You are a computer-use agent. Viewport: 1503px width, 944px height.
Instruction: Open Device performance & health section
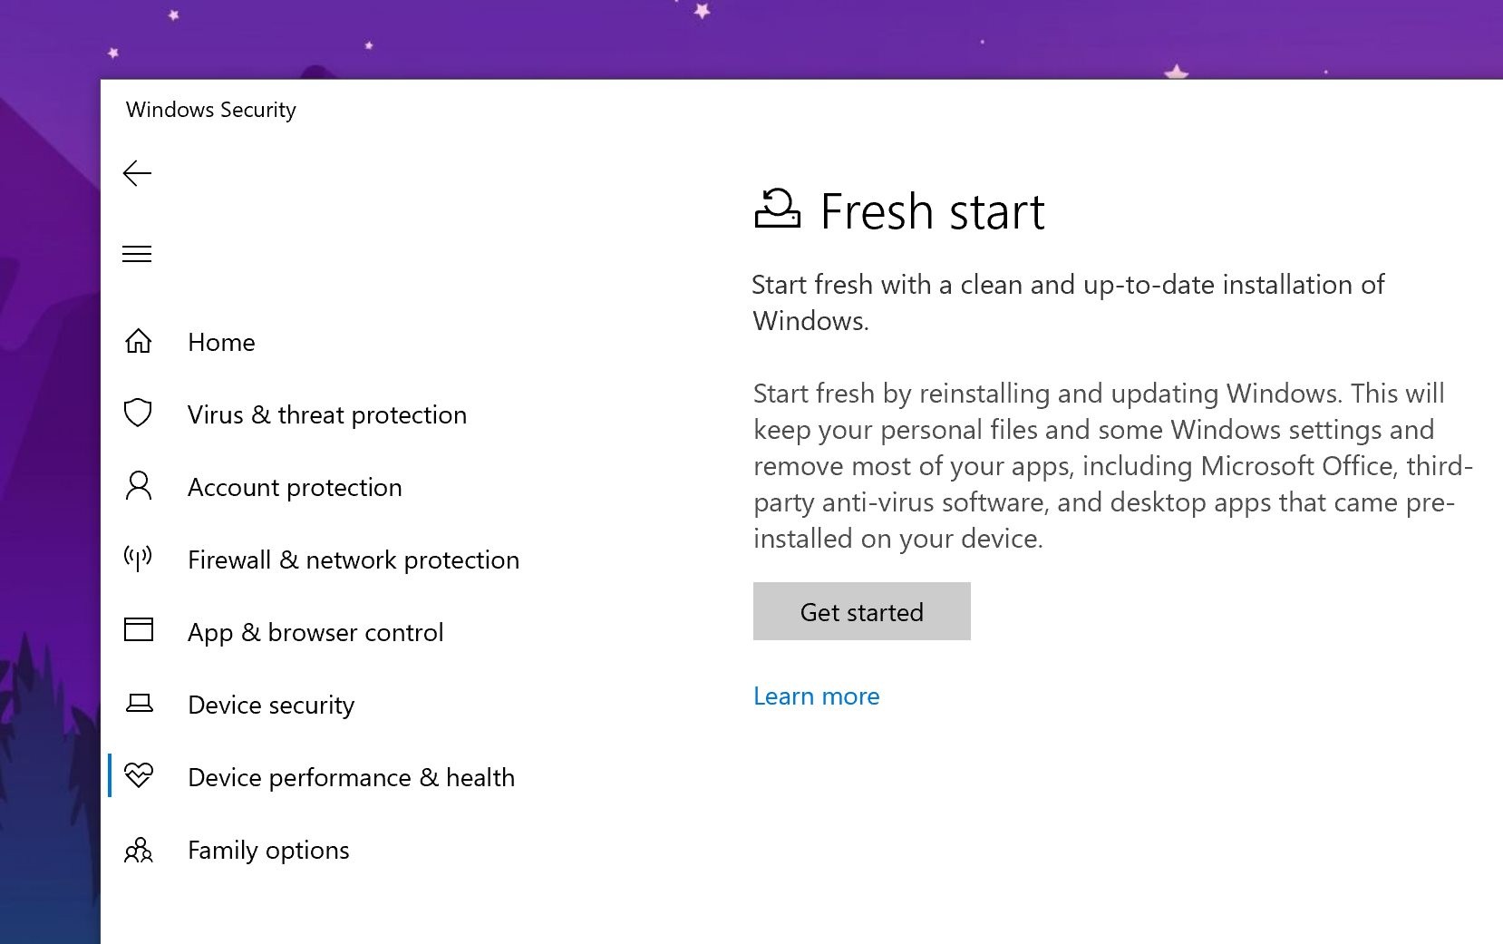[x=351, y=777]
